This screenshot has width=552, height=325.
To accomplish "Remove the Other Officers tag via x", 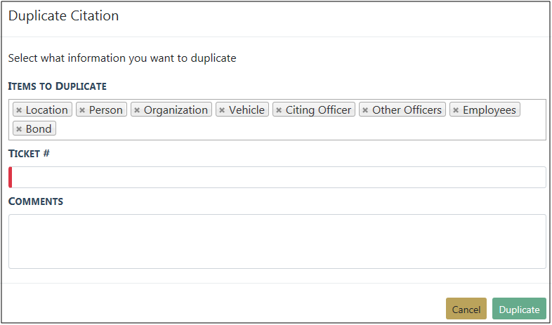I will pos(365,110).
